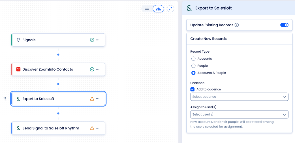Image resolution: width=295 pixels, height=143 pixels.
Task: Click the Export to Salesloft panel title
Action: coord(213,8)
